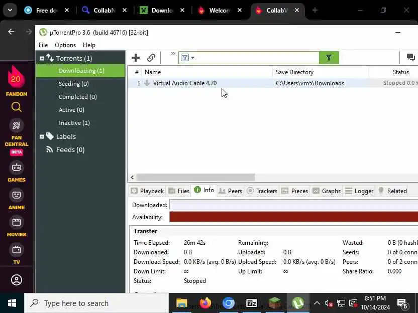Viewport: 418px width, 313px height.
Task: Click the Type here to search box
Action: tap(96, 303)
